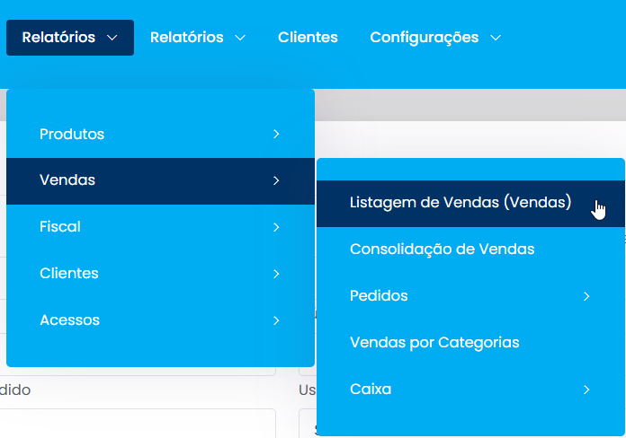Viewport: 626px width, 438px height.
Task: Open the Clientes entry in the Relatórios dropdown list
Action: coord(160,274)
